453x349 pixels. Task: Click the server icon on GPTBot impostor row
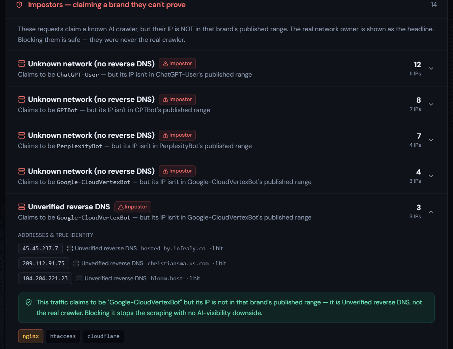point(22,99)
